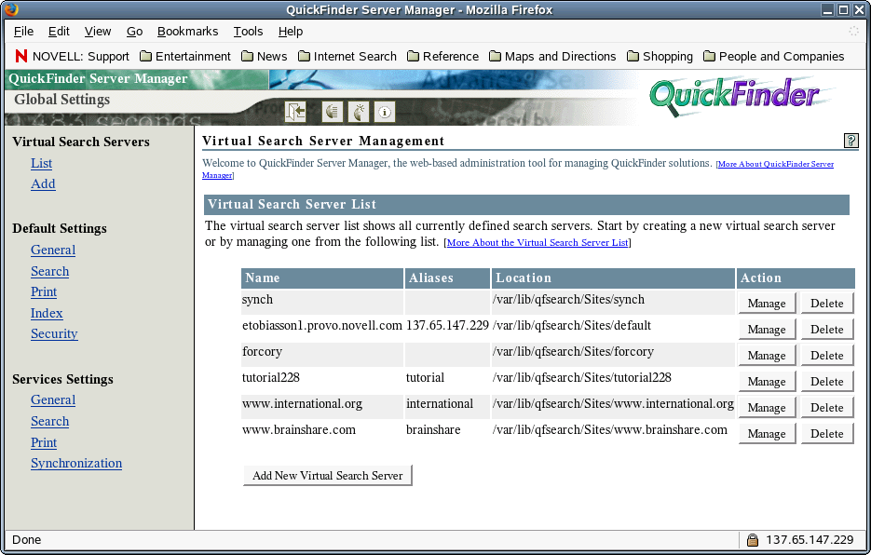The height and width of the screenshot is (555, 871).
Task: Click More About QuickFinder Server Manager link
Action: (x=775, y=164)
